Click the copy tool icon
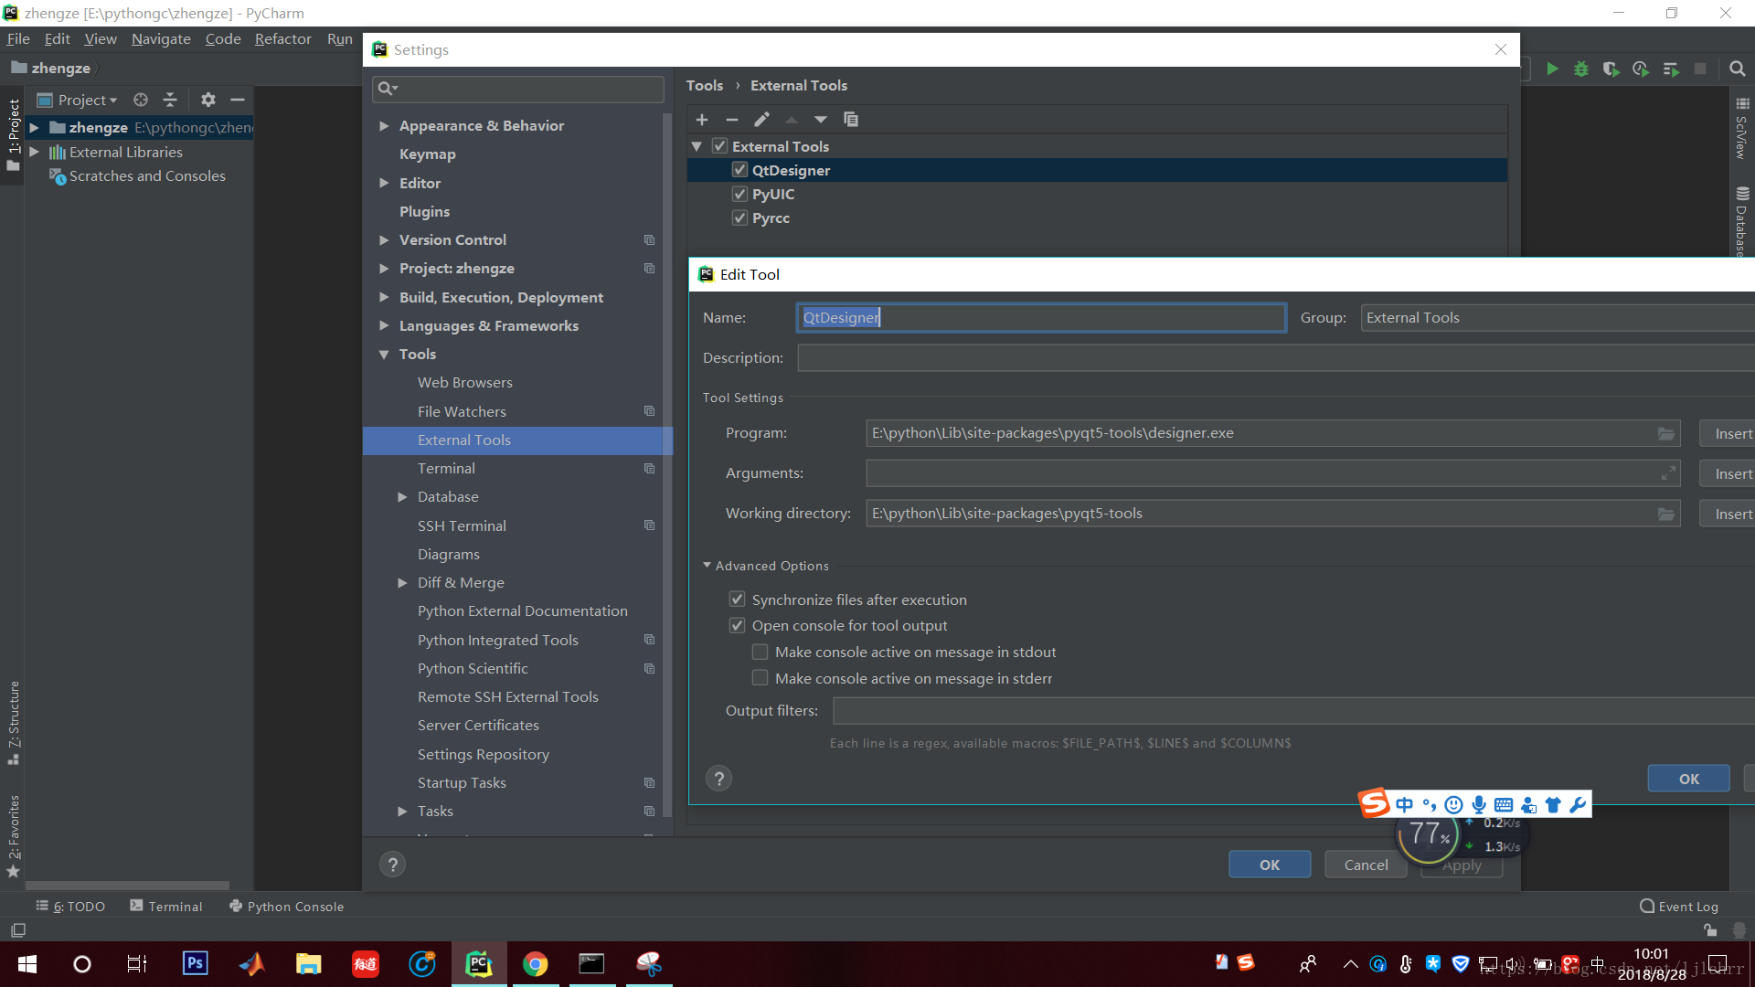Viewport: 1755px width, 987px height. pos(851,120)
